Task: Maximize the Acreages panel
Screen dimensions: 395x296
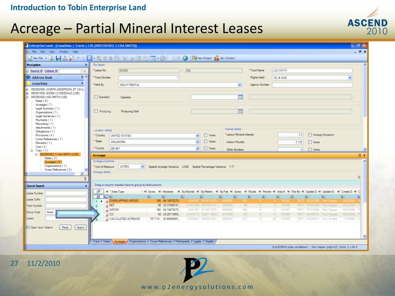Action: pyautogui.click(x=360, y=155)
